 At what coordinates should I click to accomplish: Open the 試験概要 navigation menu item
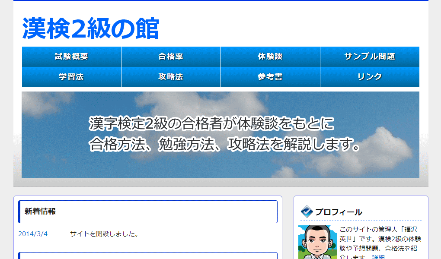click(x=71, y=56)
